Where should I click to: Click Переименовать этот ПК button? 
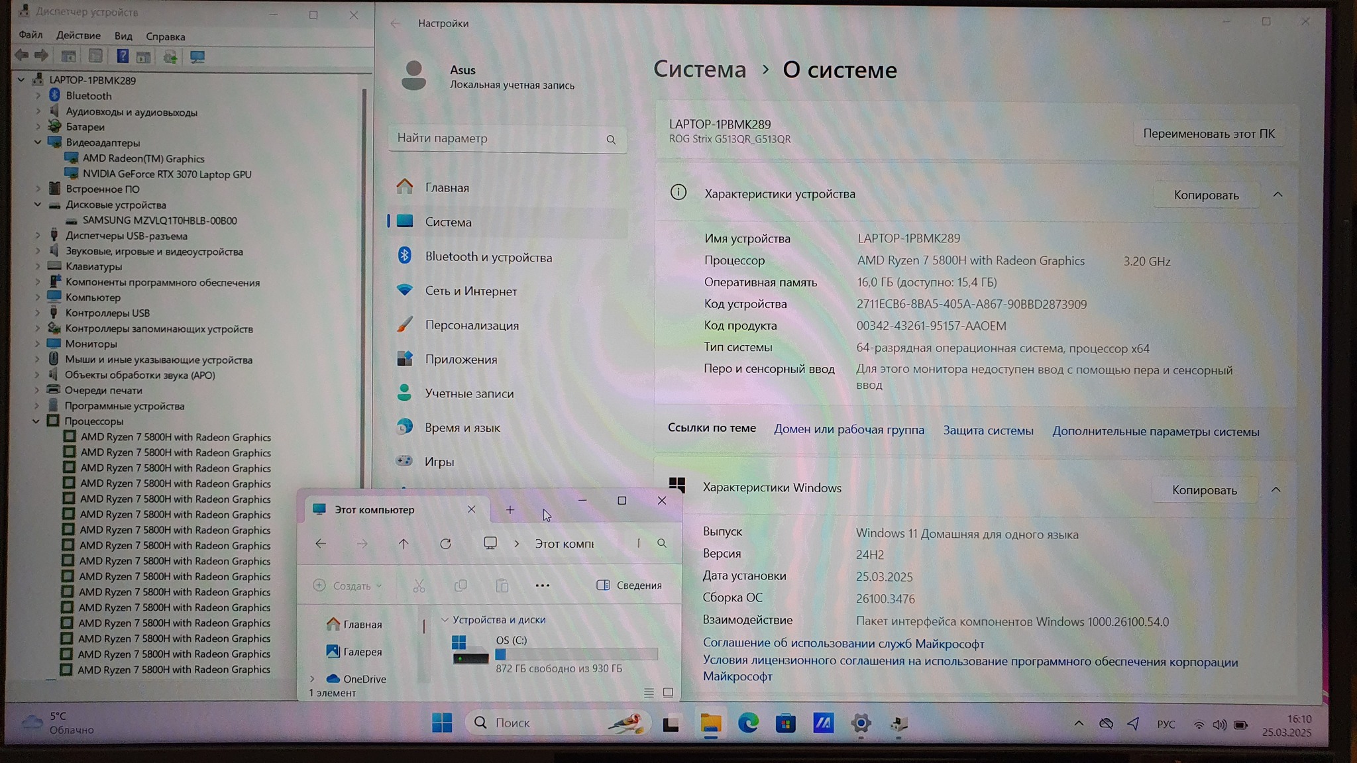tap(1209, 134)
